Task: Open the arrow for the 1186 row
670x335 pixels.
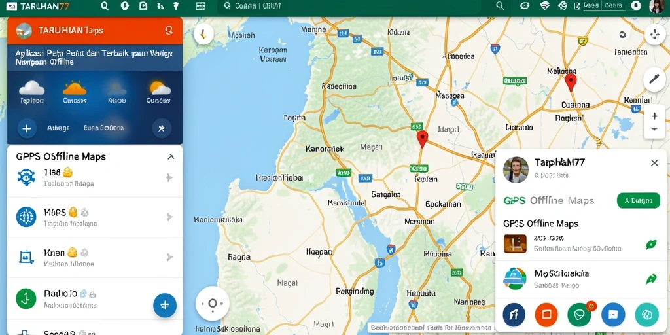Action: [x=169, y=177]
